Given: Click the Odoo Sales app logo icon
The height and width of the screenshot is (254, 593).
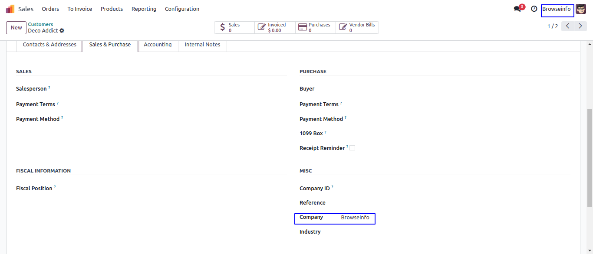Looking at the screenshot, I should 10,9.
